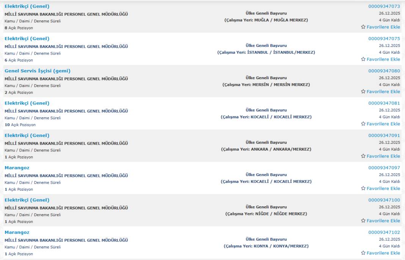Open Genel Servis İşçisi (gemi) job title
Viewport: 405px width, 260px height.
(38, 71)
